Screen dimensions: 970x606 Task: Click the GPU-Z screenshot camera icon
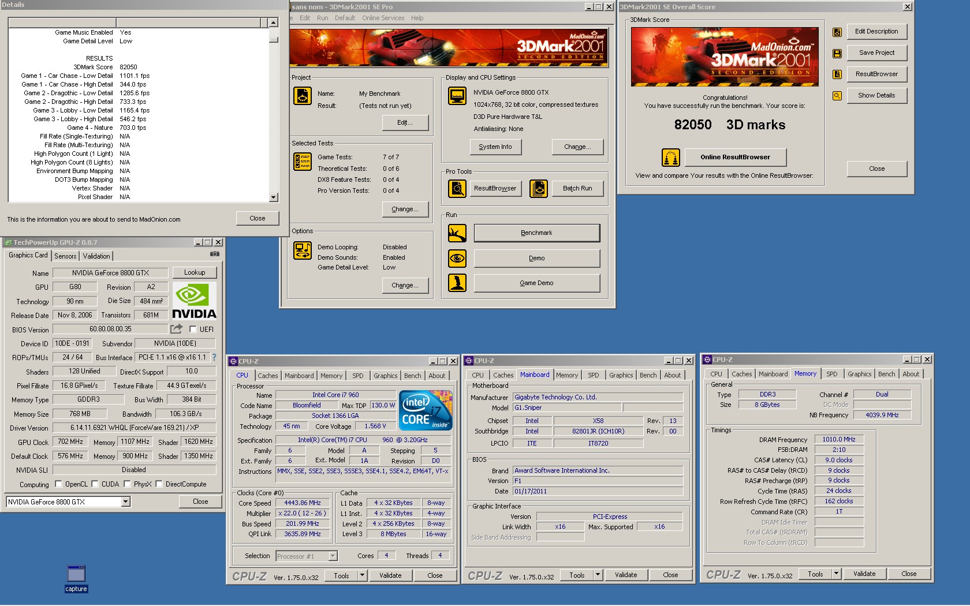[215, 254]
